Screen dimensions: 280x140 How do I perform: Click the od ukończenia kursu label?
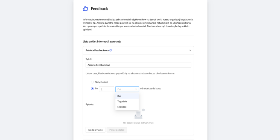(x=151, y=89)
